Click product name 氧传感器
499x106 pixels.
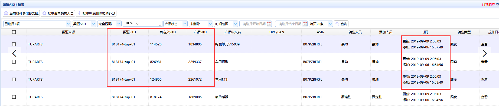click(222, 97)
